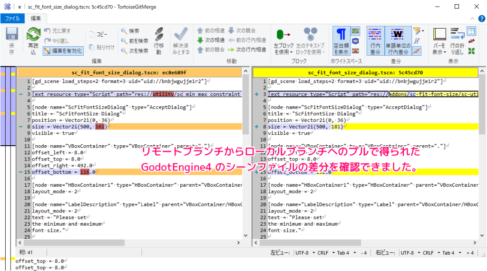
Task: Open right view UTF-8 encoding dropdown
Action: pos(410,252)
